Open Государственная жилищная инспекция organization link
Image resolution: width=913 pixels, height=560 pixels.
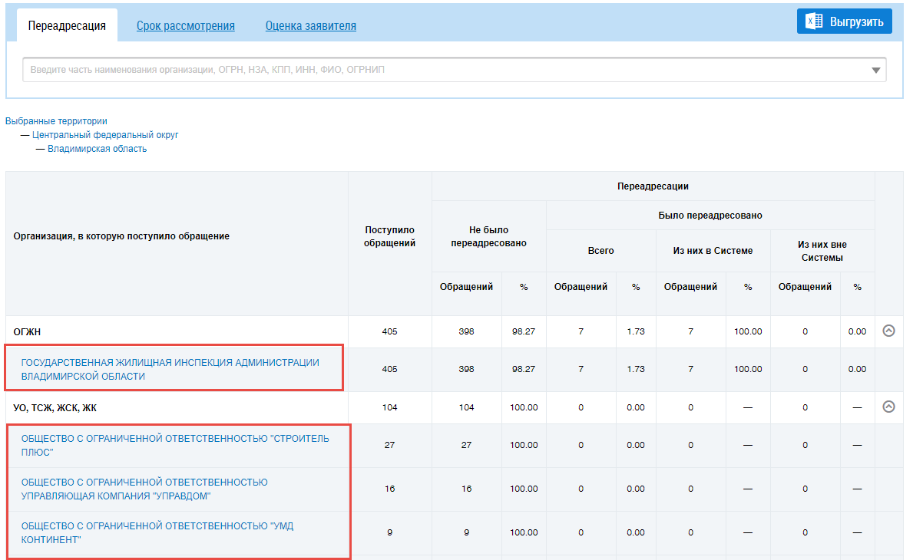[x=170, y=369]
